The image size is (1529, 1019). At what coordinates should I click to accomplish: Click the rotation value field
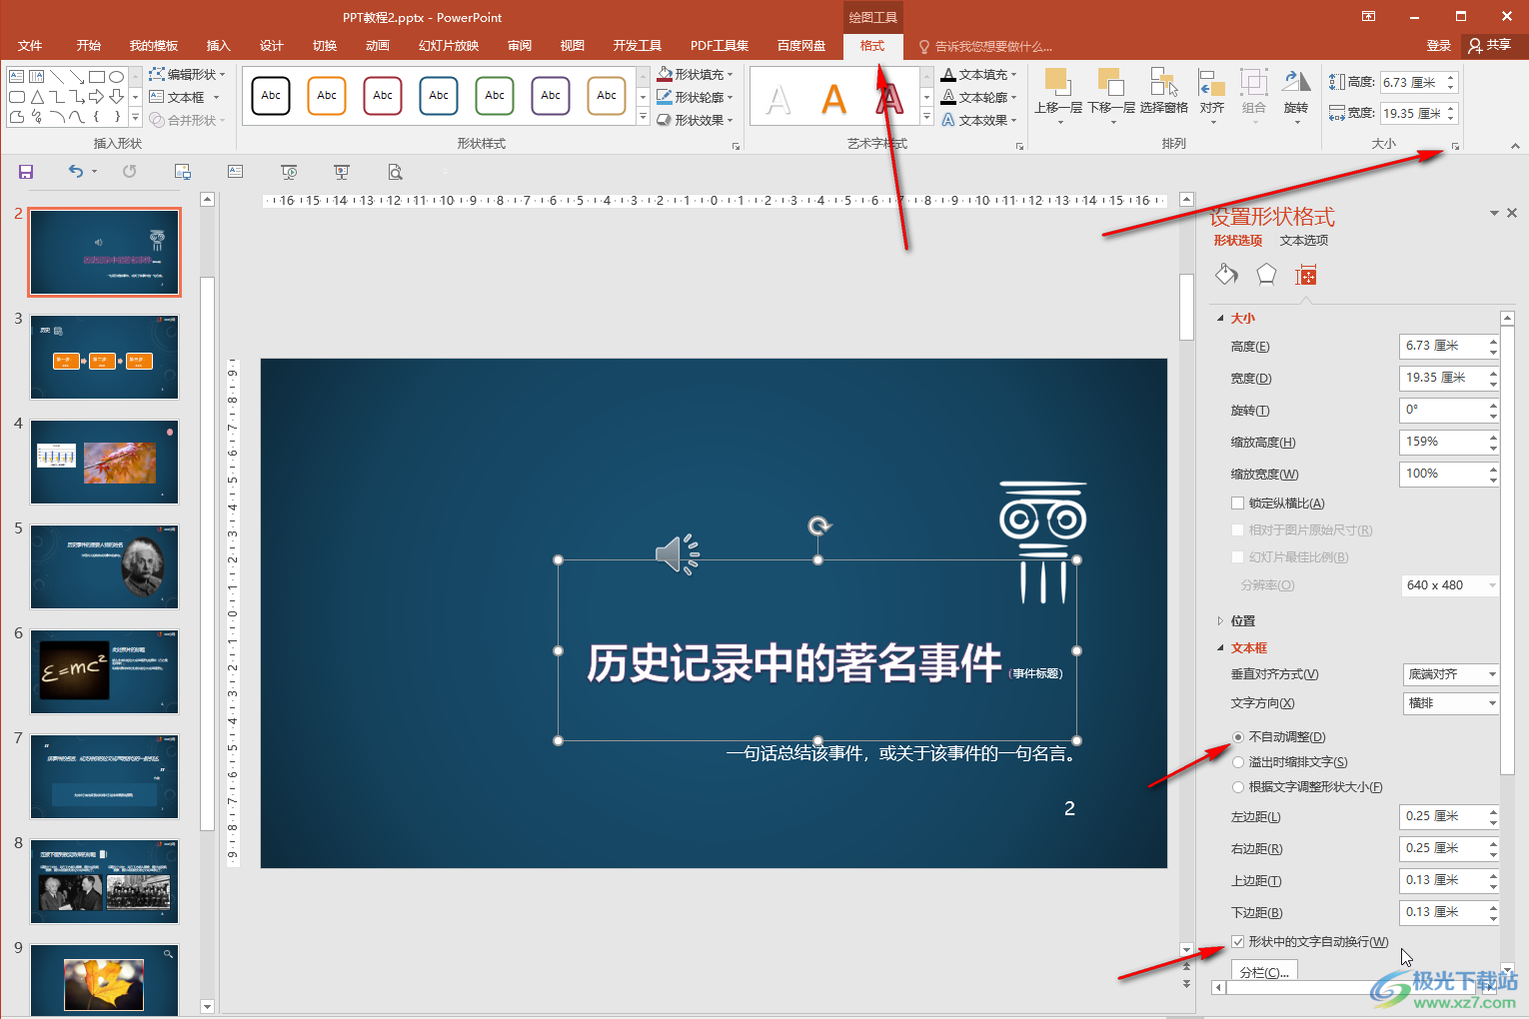point(1443,410)
